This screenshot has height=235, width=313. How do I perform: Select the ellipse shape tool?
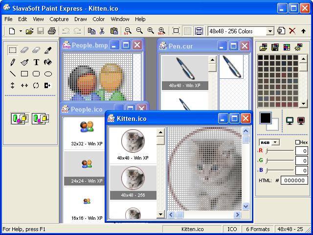point(48,74)
